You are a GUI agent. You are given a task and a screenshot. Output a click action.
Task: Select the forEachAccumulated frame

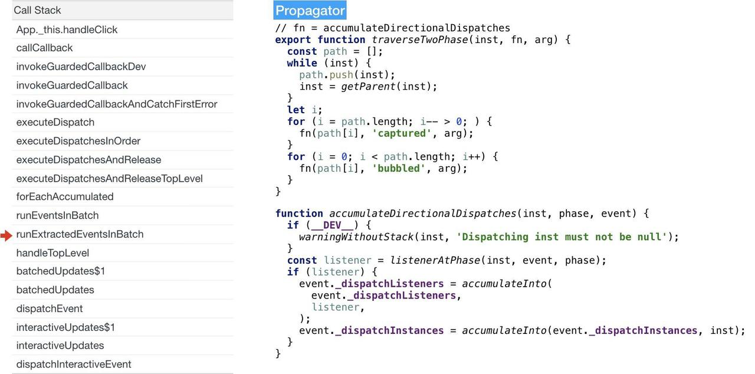[x=123, y=196]
